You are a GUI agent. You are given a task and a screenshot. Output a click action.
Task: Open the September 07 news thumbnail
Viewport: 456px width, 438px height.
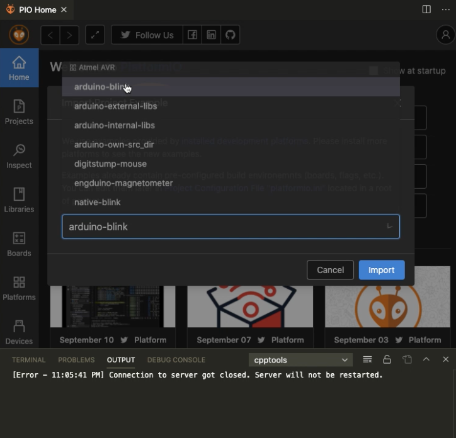250,306
